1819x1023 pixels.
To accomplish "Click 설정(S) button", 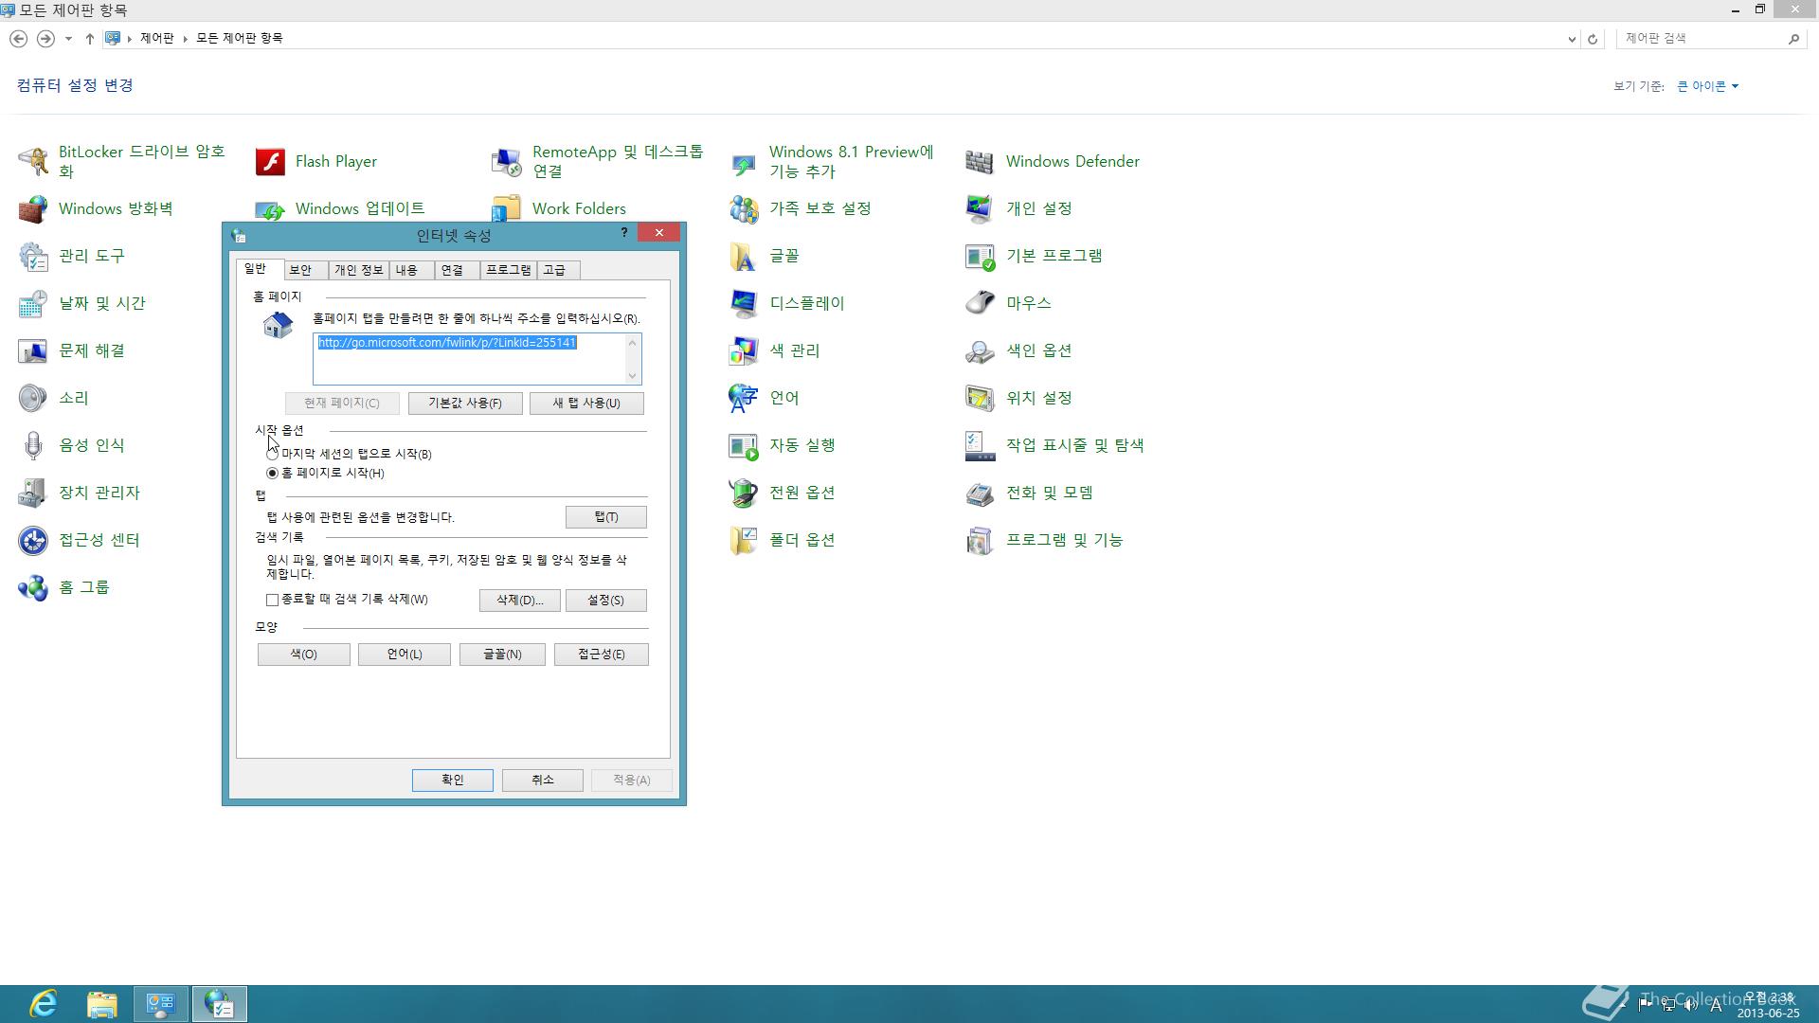I will pos(606,601).
